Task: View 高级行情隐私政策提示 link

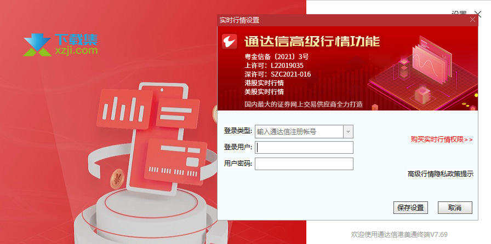Action: [440, 174]
